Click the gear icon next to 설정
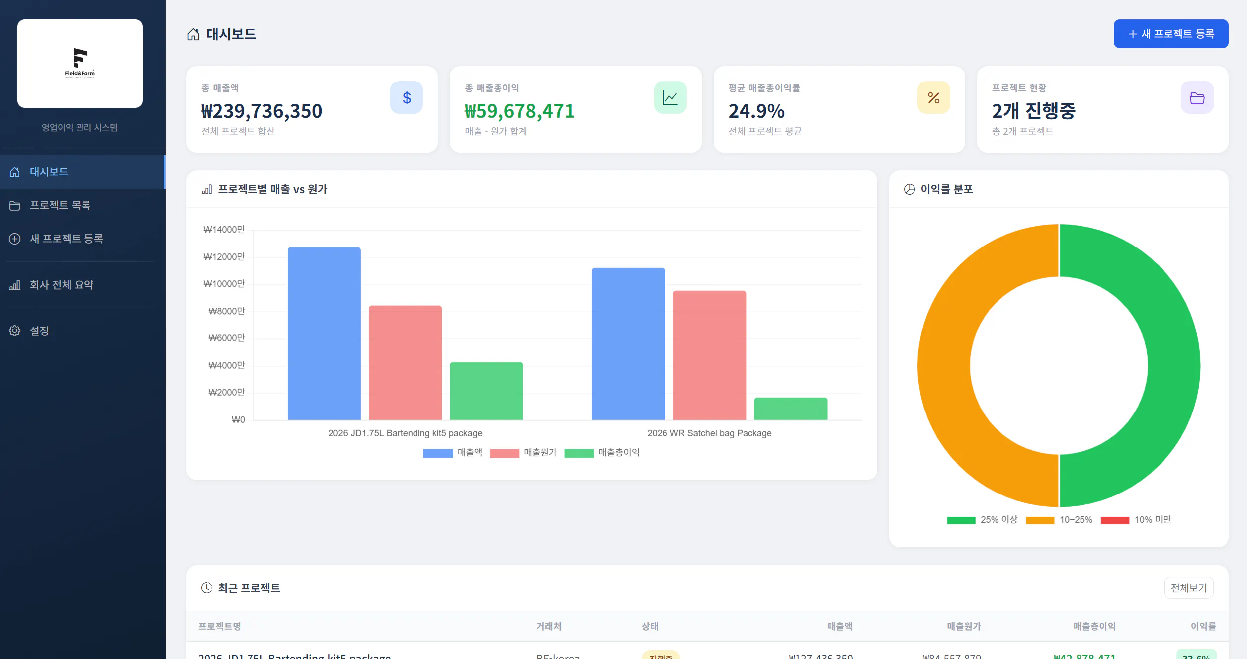The height and width of the screenshot is (659, 1247). [15, 331]
